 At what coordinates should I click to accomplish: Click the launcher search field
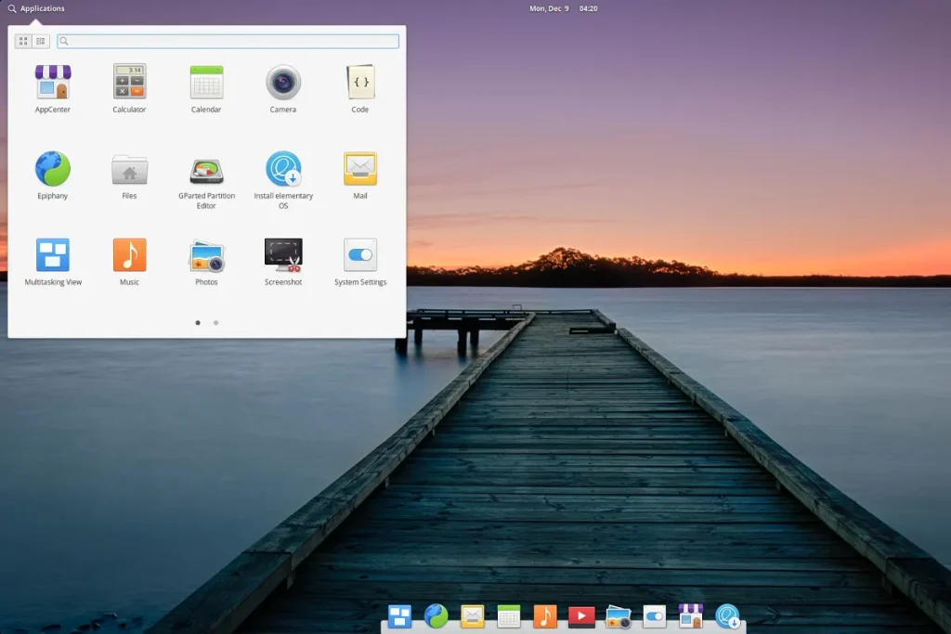coord(228,41)
